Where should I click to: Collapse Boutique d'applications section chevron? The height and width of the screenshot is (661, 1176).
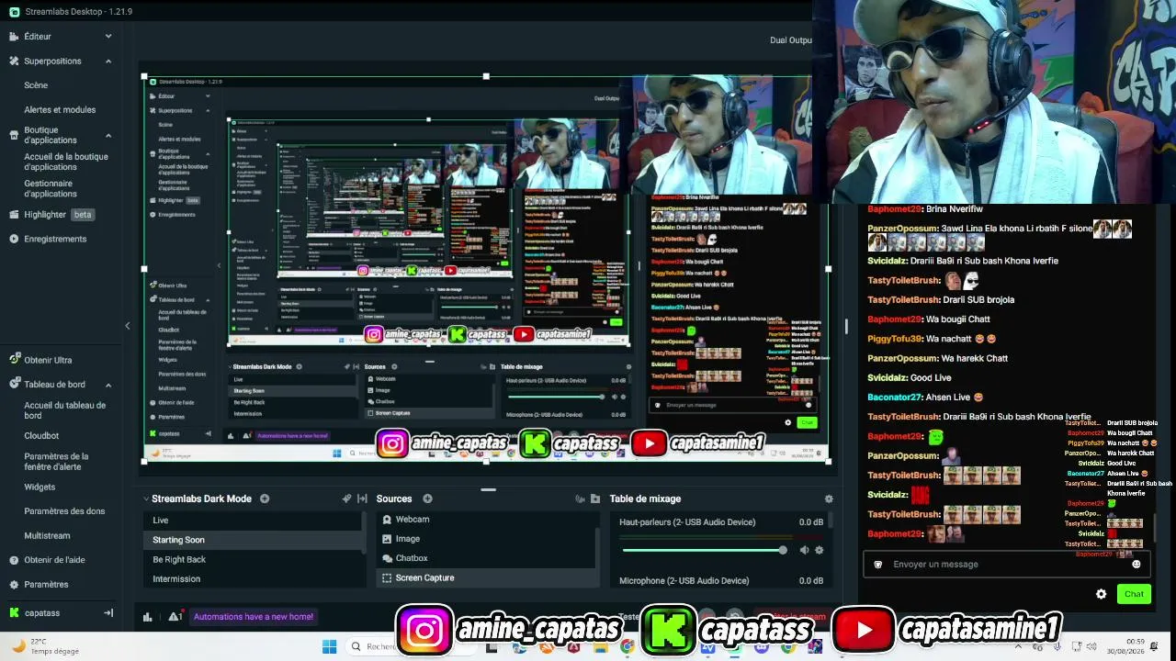[108, 136]
